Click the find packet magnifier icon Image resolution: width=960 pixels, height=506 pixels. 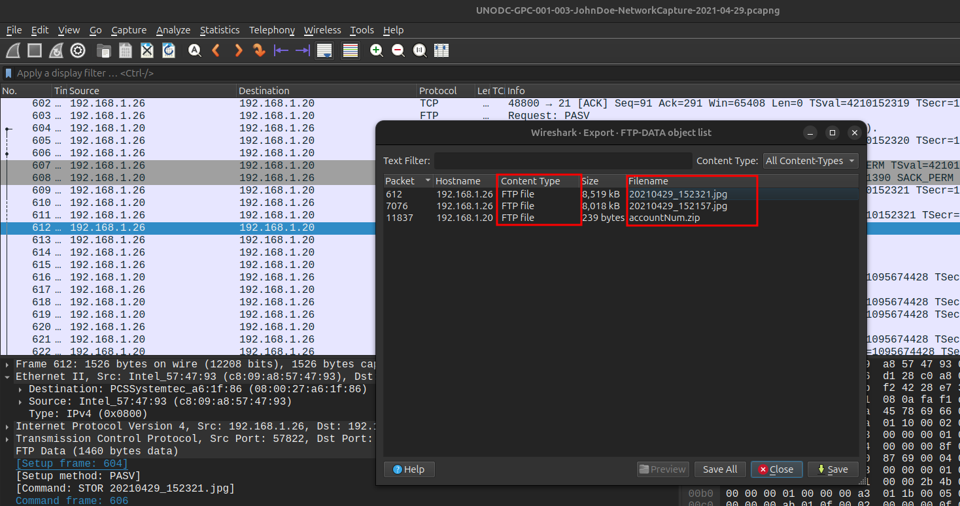[x=194, y=50]
